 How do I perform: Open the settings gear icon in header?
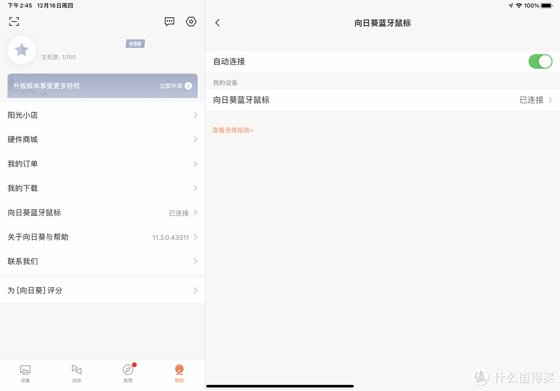191,22
